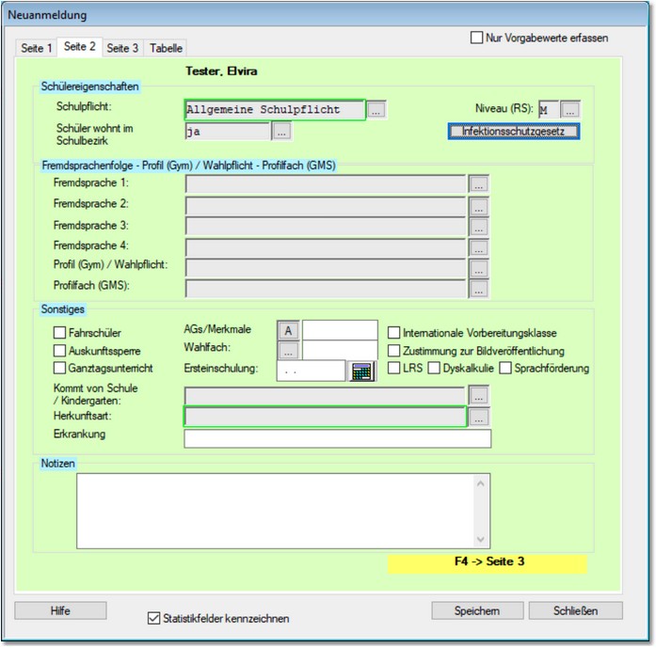656x648 pixels.
Task: Open the Profil (Gym) / Wahlpflicht selector
Action: [479, 268]
